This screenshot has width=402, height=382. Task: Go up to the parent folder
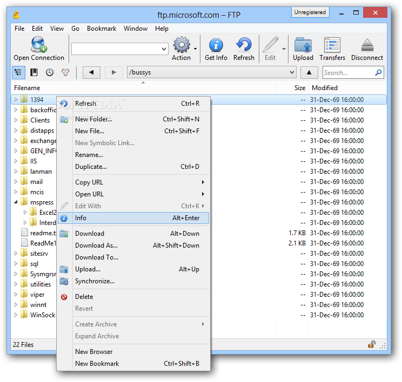click(309, 72)
